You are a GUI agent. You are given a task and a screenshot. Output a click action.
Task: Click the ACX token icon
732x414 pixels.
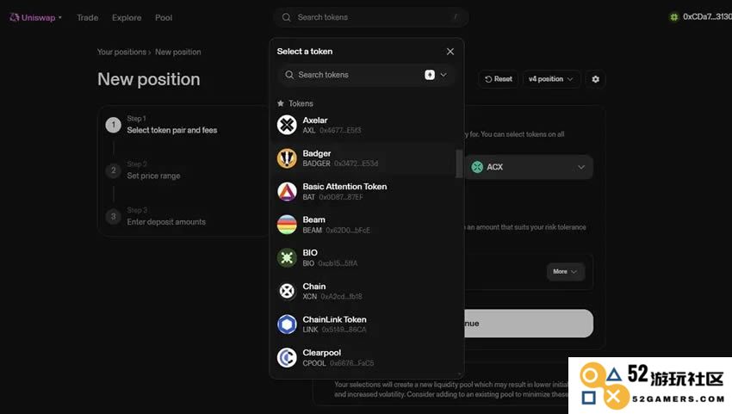pyautogui.click(x=476, y=167)
